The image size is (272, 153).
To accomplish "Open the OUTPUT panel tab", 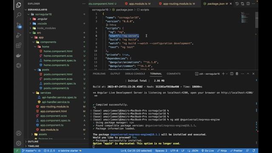I will click(115, 74).
